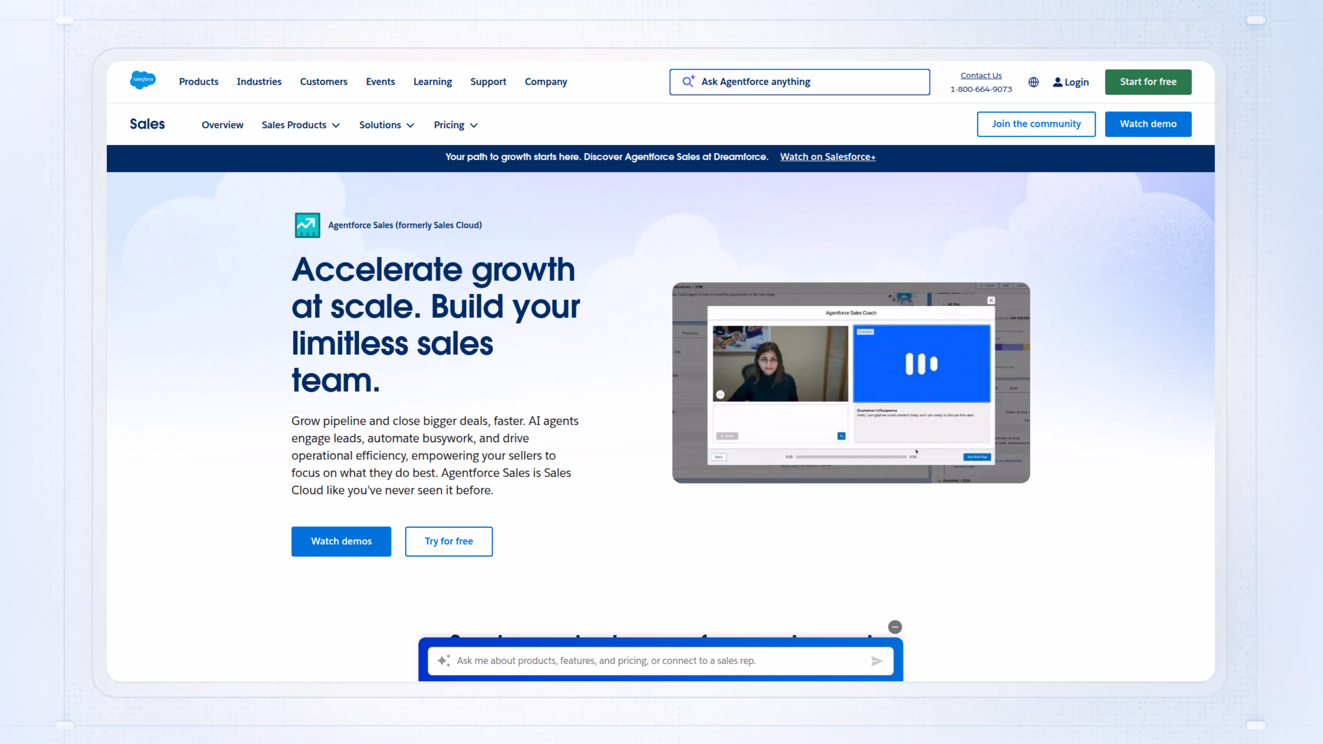Image resolution: width=1323 pixels, height=744 pixels.
Task: Click the Try for free button
Action: 448,541
